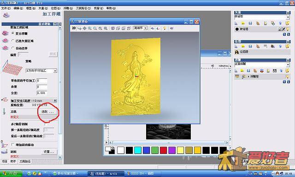This screenshot has height=177, width=295.
Task: Toggle all vector layers visibility lightbulb
Action: click(287, 23)
